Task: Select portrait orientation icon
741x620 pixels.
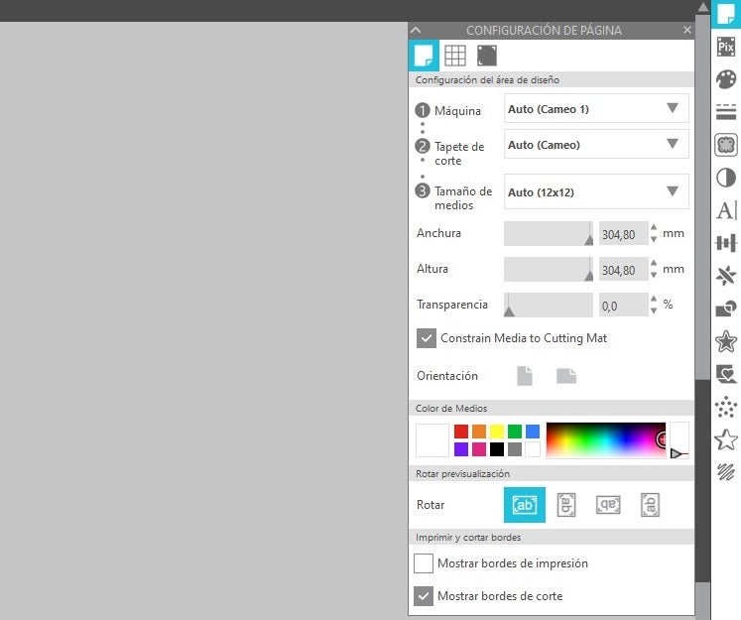Action: click(x=525, y=376)
